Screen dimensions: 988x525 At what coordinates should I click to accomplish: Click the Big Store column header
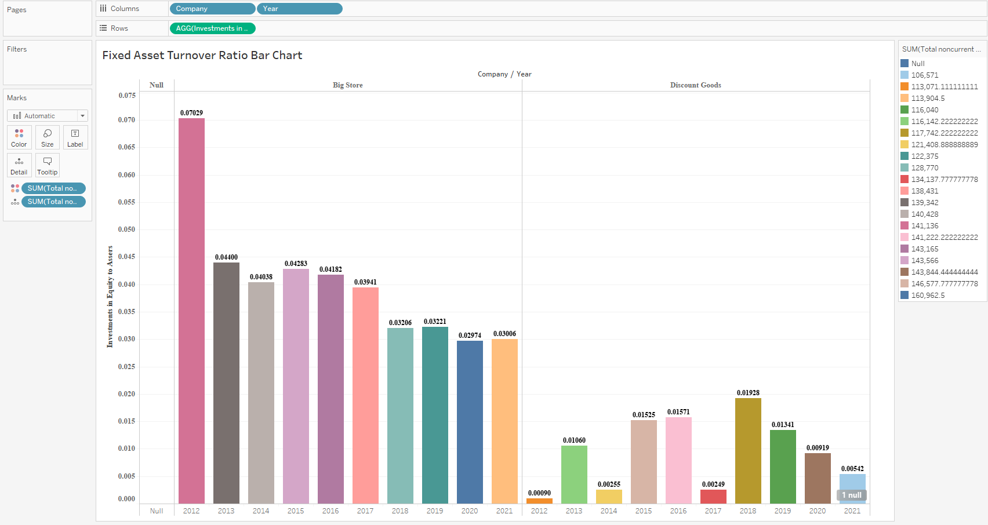pos(348,85)
